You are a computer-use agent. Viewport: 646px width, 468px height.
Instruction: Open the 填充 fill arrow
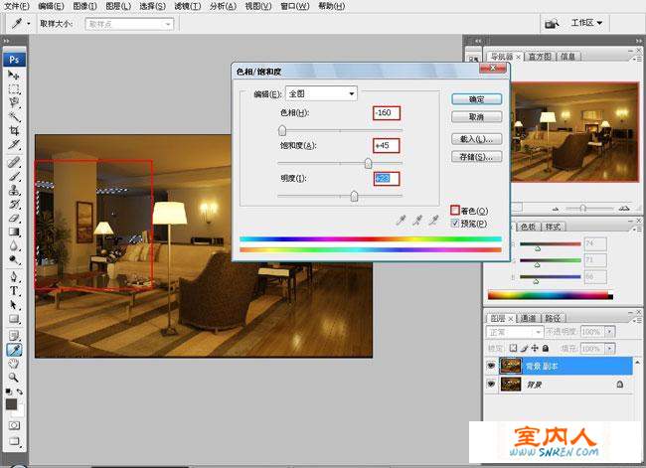610,349
